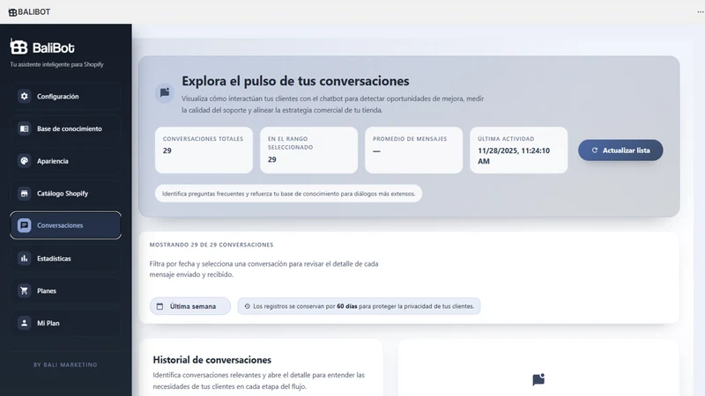
Task: Click the chat icon in the empty detail panel
Action: 538,380
